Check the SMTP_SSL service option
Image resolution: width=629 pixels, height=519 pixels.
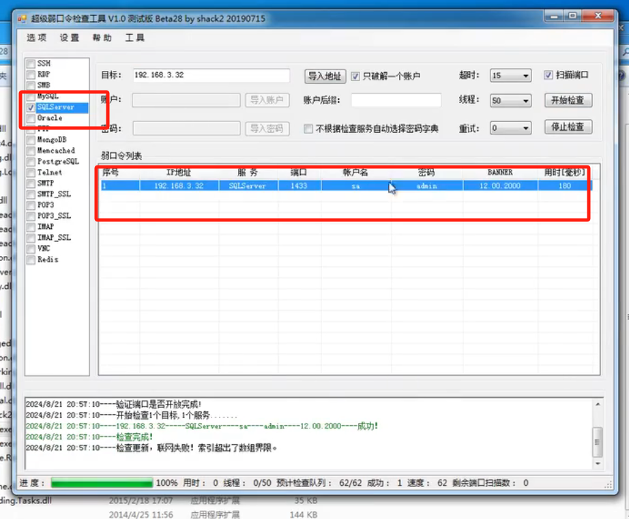pos(31,194)
